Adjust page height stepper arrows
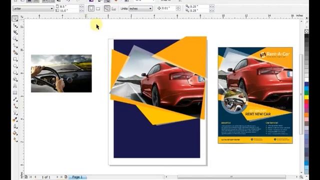Viewport: 320px width, 180px height. (81, 10)
